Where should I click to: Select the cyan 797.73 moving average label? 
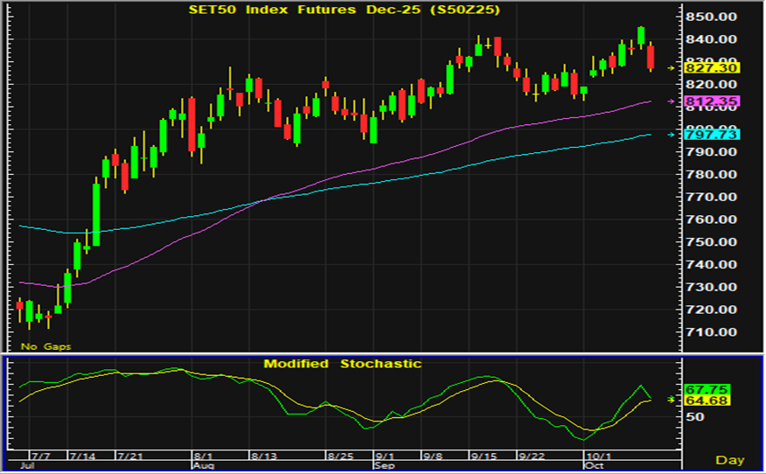click(714, 135)
